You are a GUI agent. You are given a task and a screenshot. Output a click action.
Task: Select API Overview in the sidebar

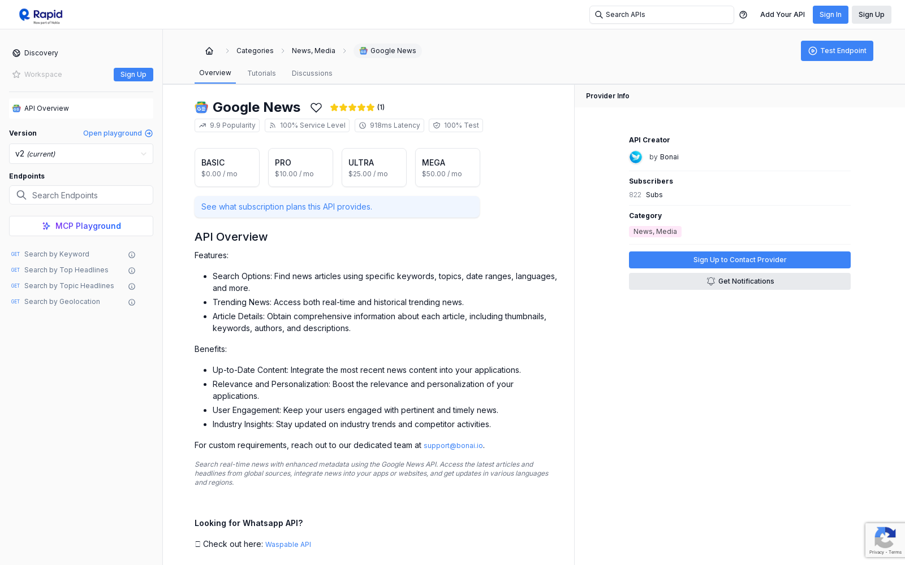(x=81, y=108)
